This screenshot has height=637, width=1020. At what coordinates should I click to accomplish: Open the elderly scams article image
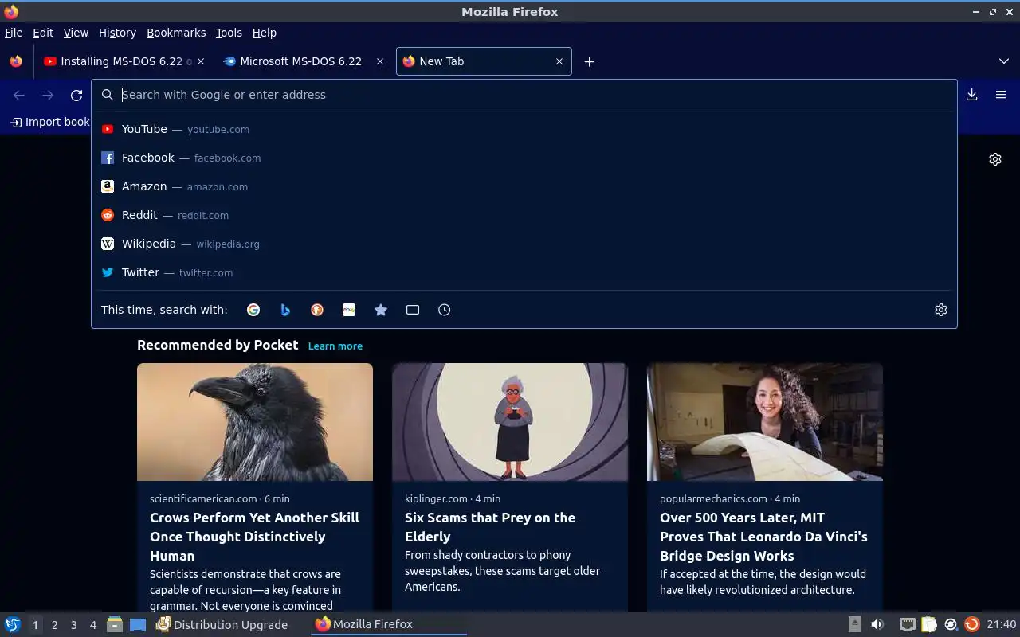click(510, 422)
